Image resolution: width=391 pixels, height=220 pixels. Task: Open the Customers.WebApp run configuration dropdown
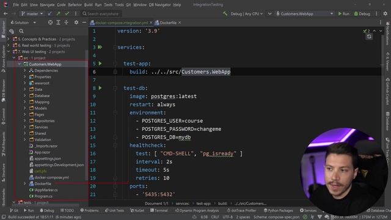coord(304,13)
